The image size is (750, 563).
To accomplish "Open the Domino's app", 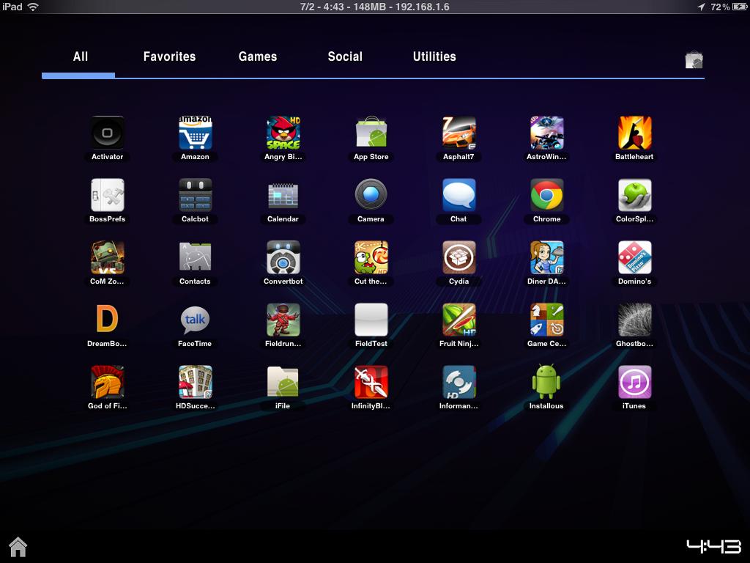I will pos(634,257).
